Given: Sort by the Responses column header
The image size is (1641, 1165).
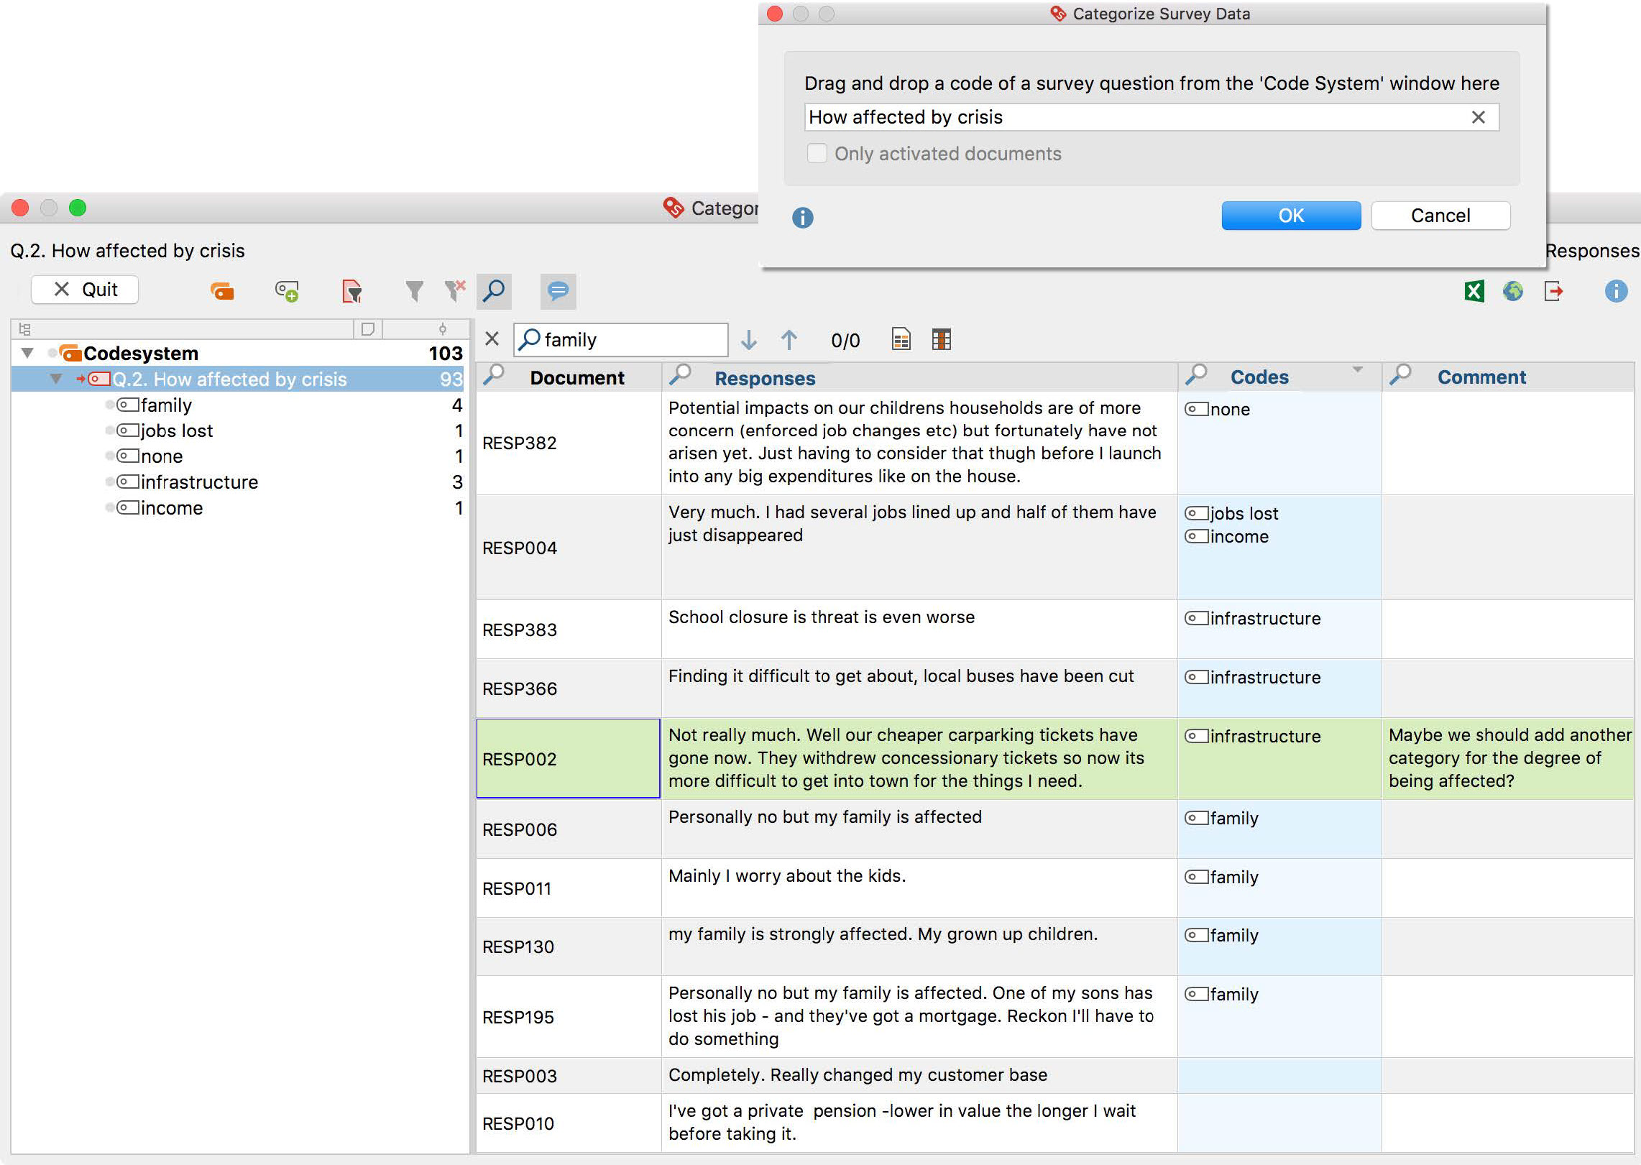Looking at the screenshot, I should [765, 379].
